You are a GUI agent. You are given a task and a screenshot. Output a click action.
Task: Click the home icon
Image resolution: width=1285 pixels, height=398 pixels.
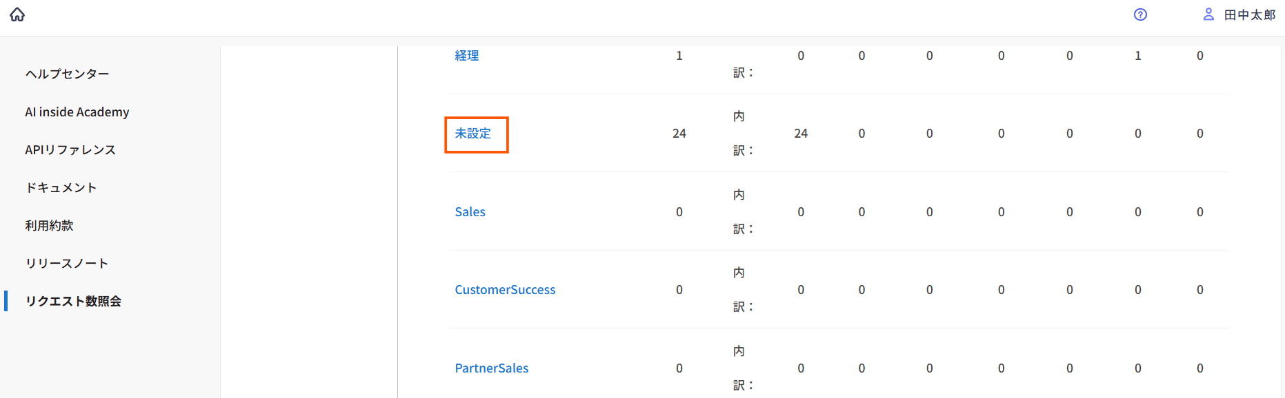[x=17, y=14]
